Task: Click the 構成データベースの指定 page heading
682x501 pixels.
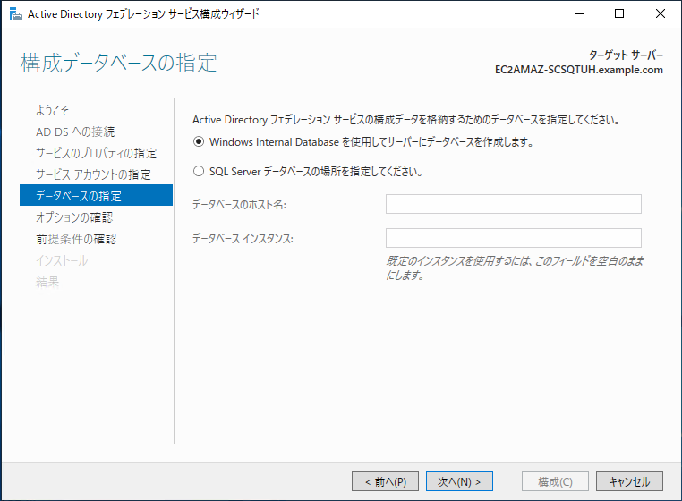Action: tap(118, 63)
